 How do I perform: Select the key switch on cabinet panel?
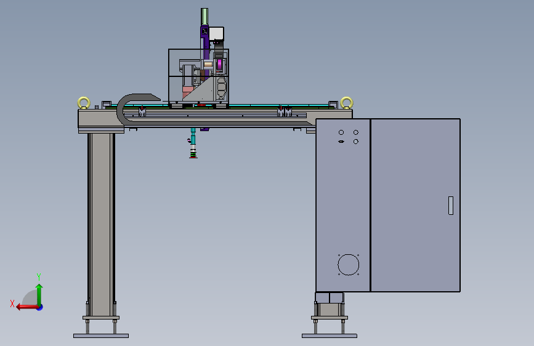(x=341, y=142)
